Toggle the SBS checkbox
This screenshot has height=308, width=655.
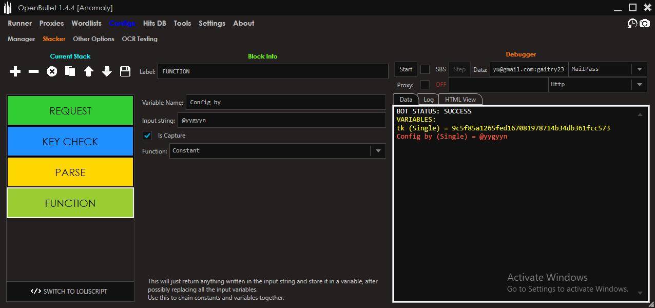[x=425, y=69]
